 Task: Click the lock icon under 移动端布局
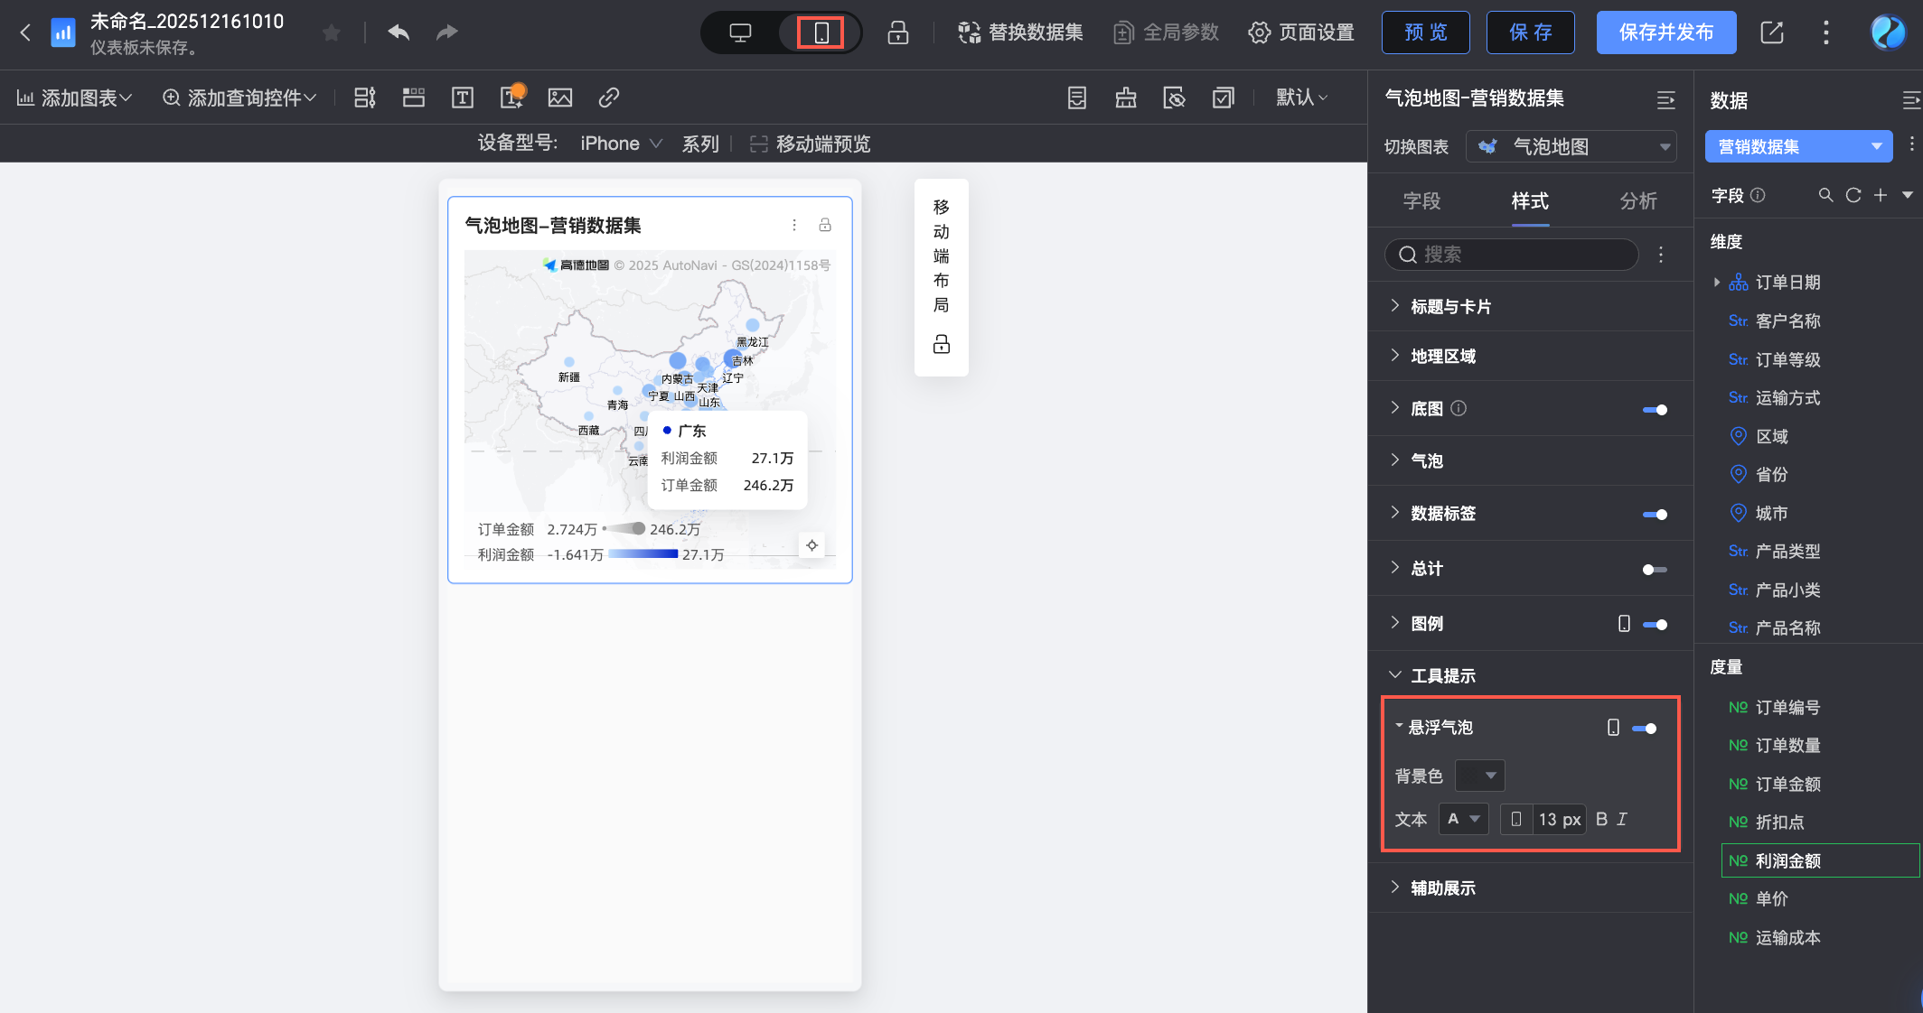coord(942,344)
